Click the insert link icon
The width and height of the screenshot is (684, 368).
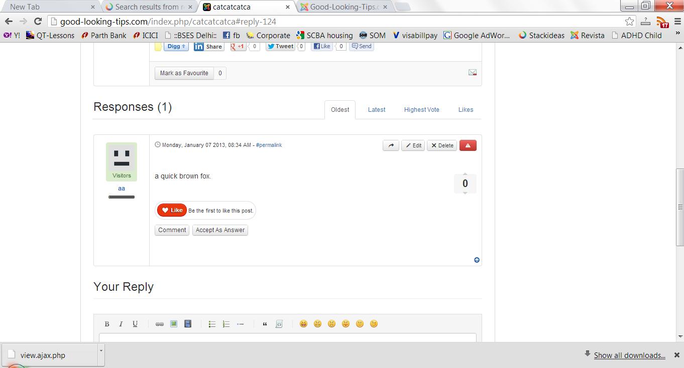point(159,323)
